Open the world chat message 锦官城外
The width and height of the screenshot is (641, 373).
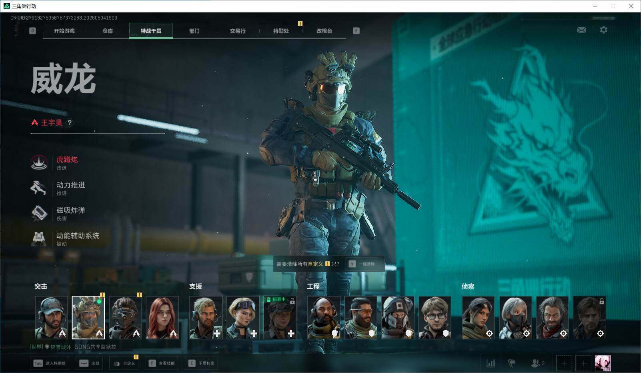pos(73,347)
